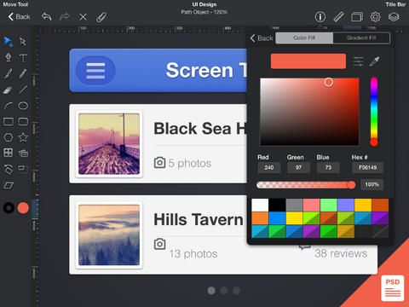
Task: Select the Arc tool
Action: [x=8, y=106]
